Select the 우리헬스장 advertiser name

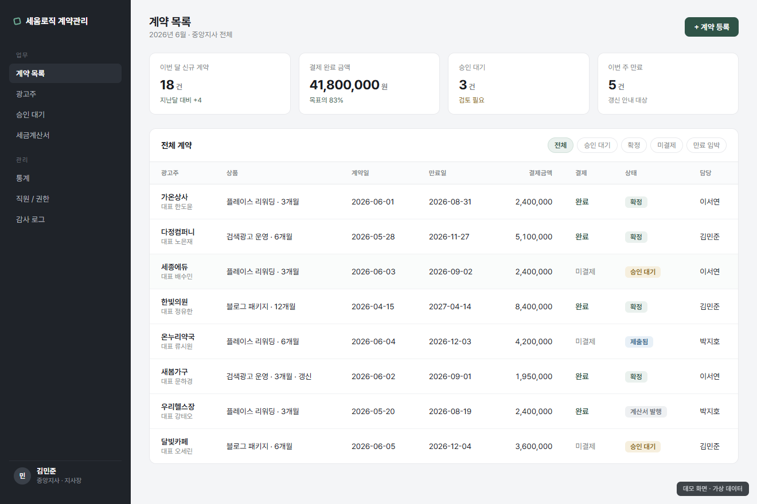[178, 407]
